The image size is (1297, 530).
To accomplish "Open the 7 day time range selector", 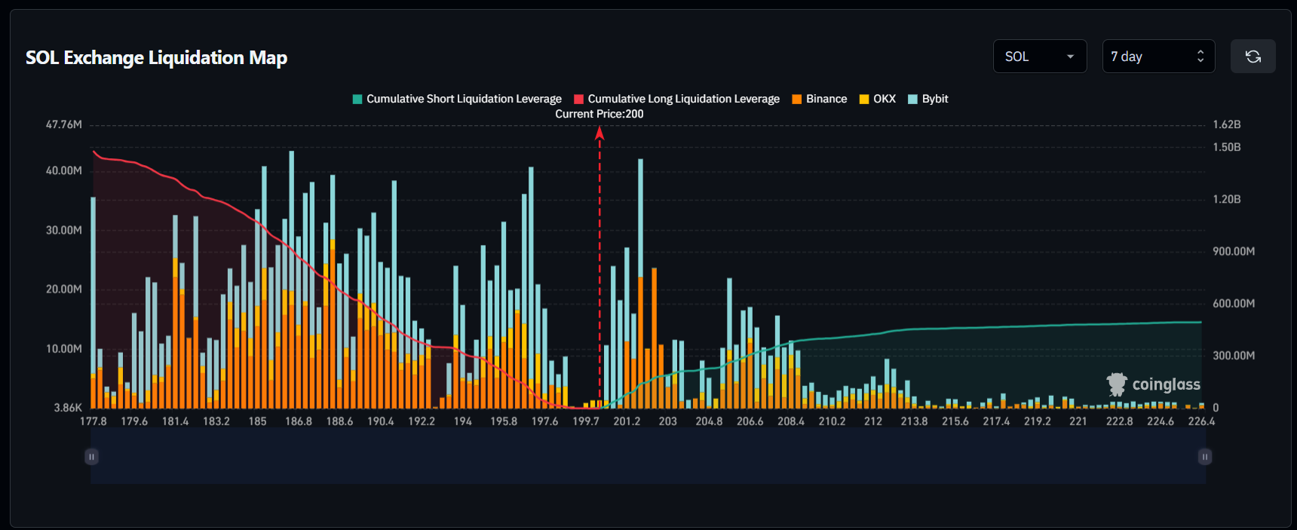I will (1157, 57).
